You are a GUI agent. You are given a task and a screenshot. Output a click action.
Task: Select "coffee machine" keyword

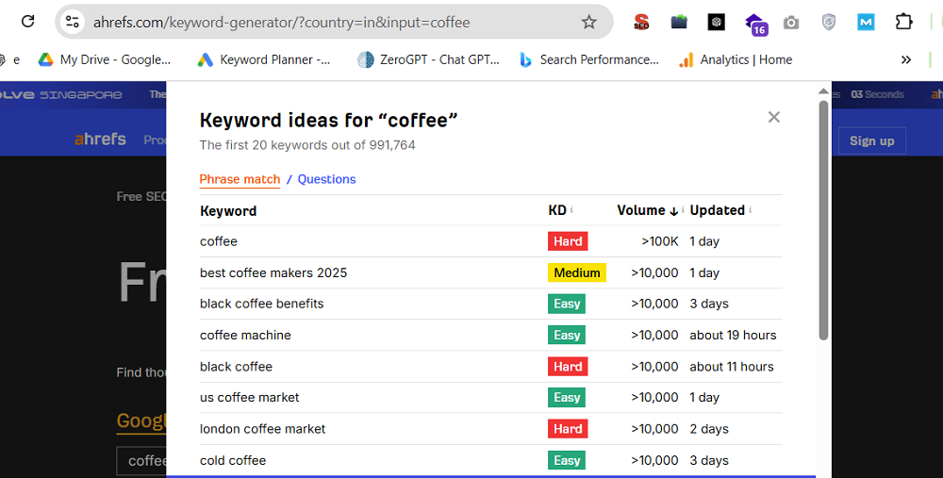pos(245,335)
